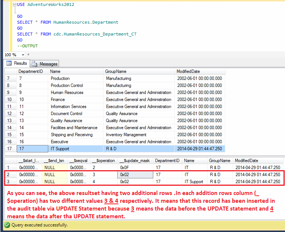Image resolution: width=285 pixels, height=232 pixels.
Task: Click the green query success status icon
Action: (x=7, y=225)
